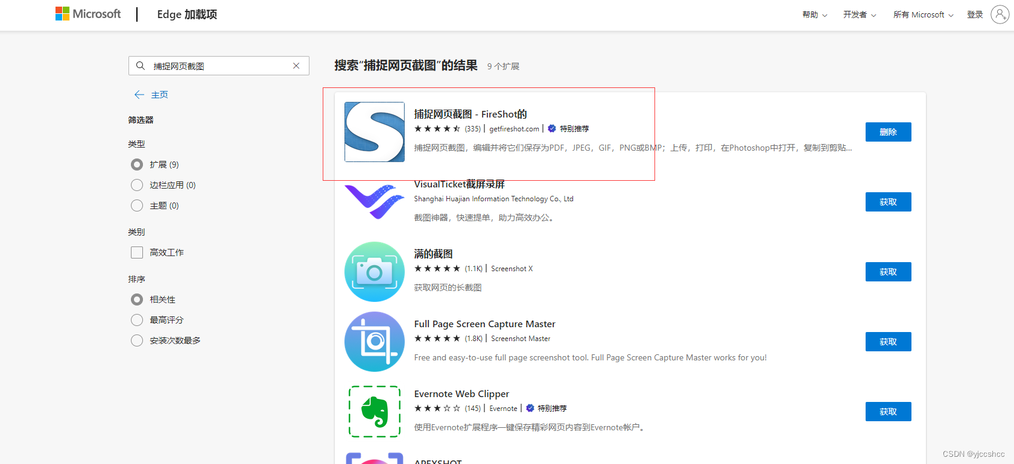Expand the 开发者 dropdown menu
This screenshot has height=464, width=1014.
(860, 14)
